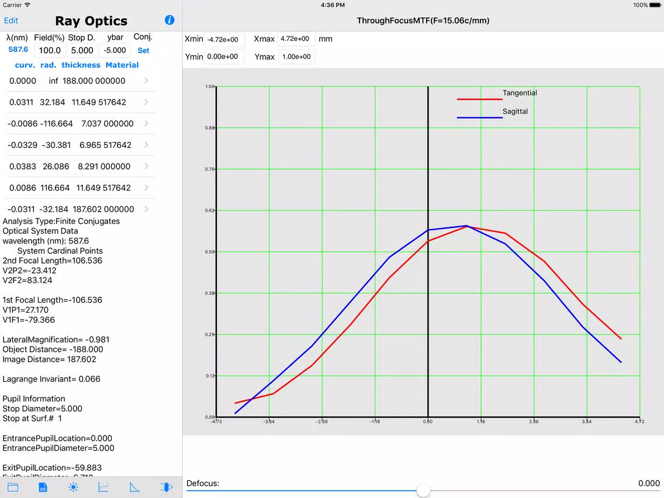Screen dimensions: 664x498
Task: Select the 'V2F2=83.124' line
Action: (x=27, y=281)
